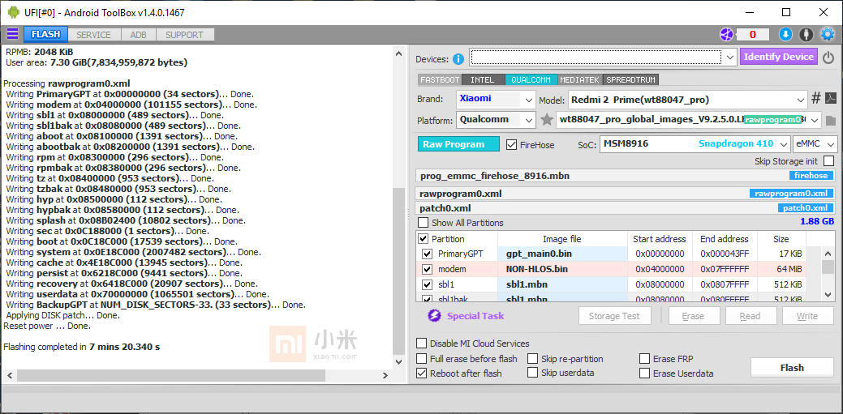The image size is (843, 414).
Task: Open the SUPPORT tab
Action: [184, 35]
